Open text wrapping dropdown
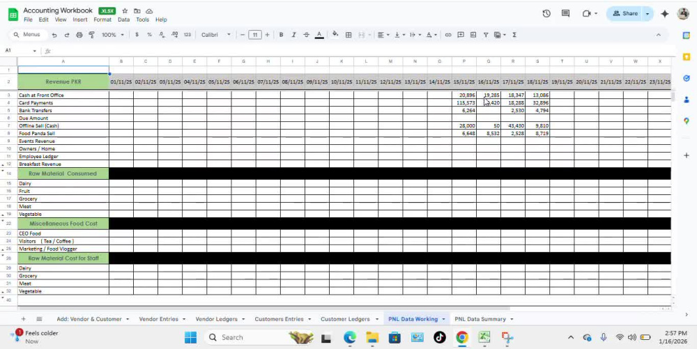This screenshot has width=697, height=349. point(414,35)
